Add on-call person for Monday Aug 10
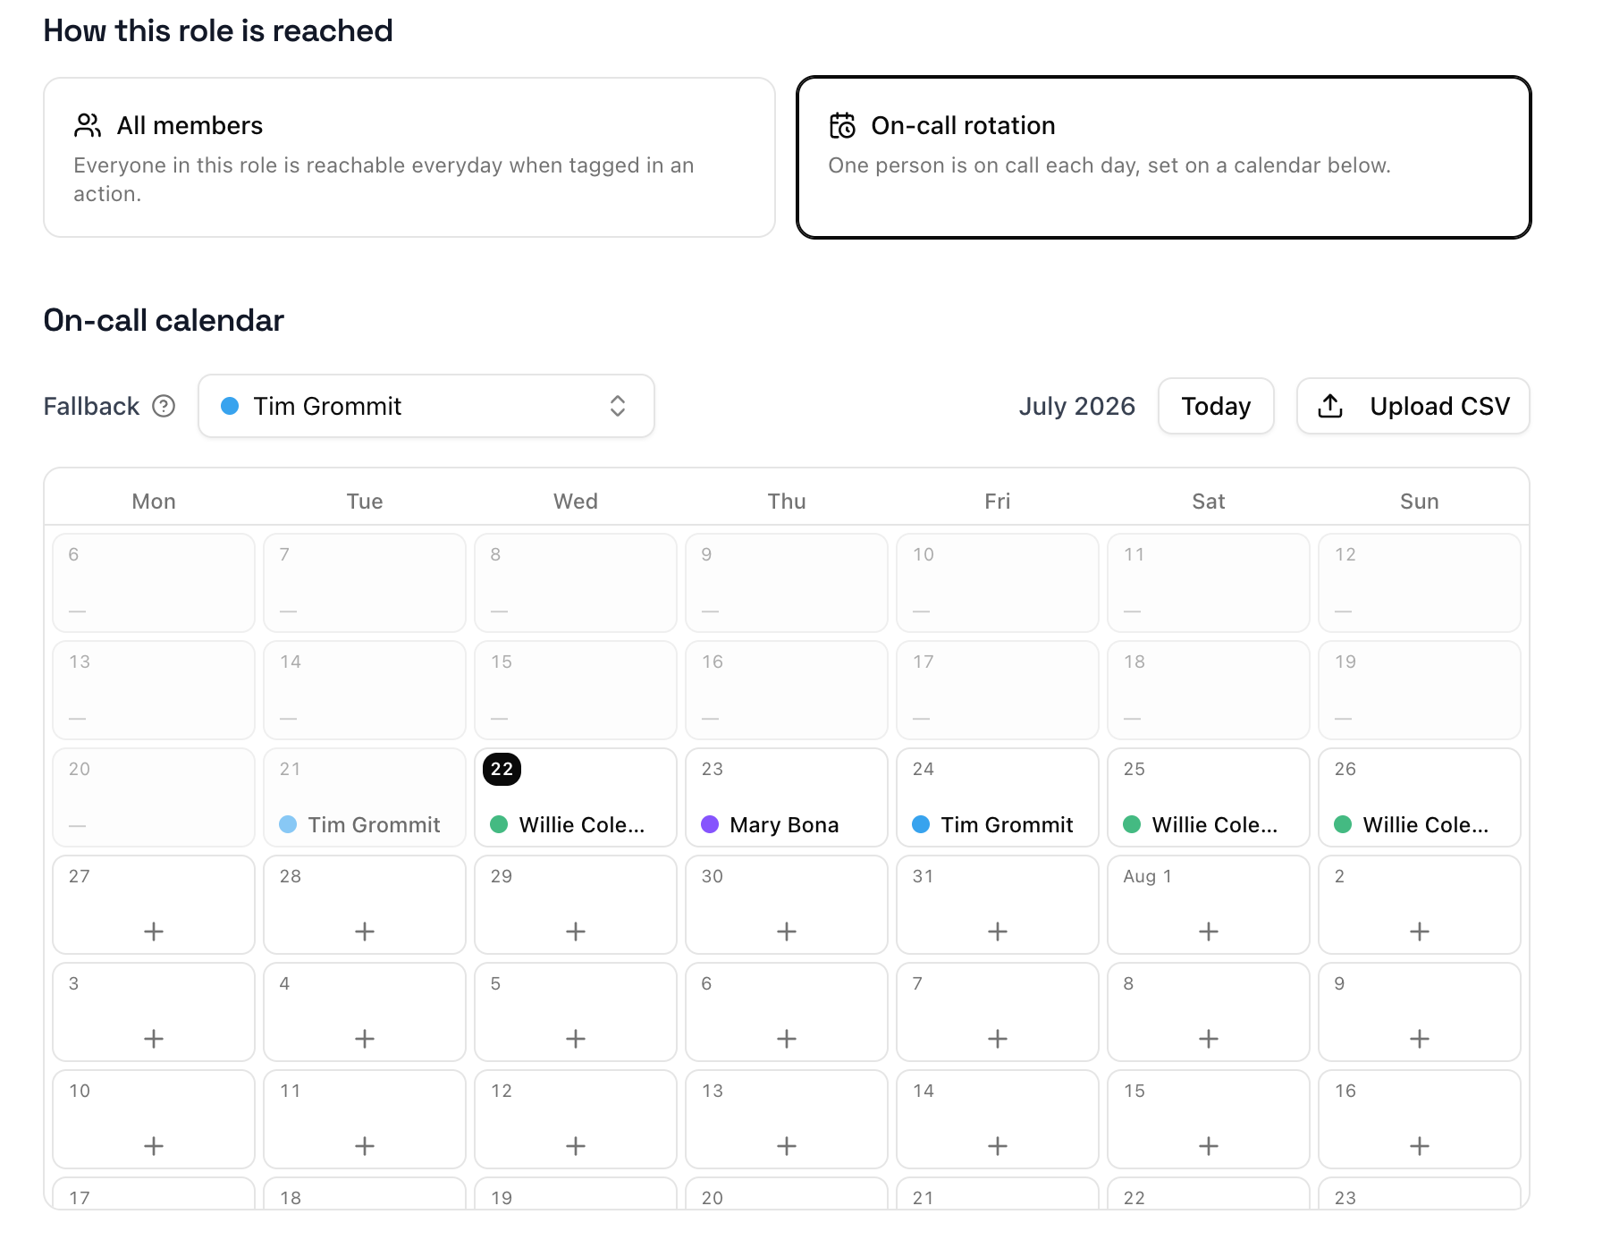Viewport: 1611px width, 1248px height. (154, 1146)
